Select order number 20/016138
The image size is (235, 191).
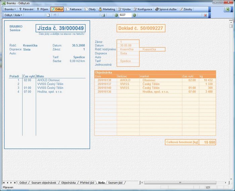click(x=104, y=80)
